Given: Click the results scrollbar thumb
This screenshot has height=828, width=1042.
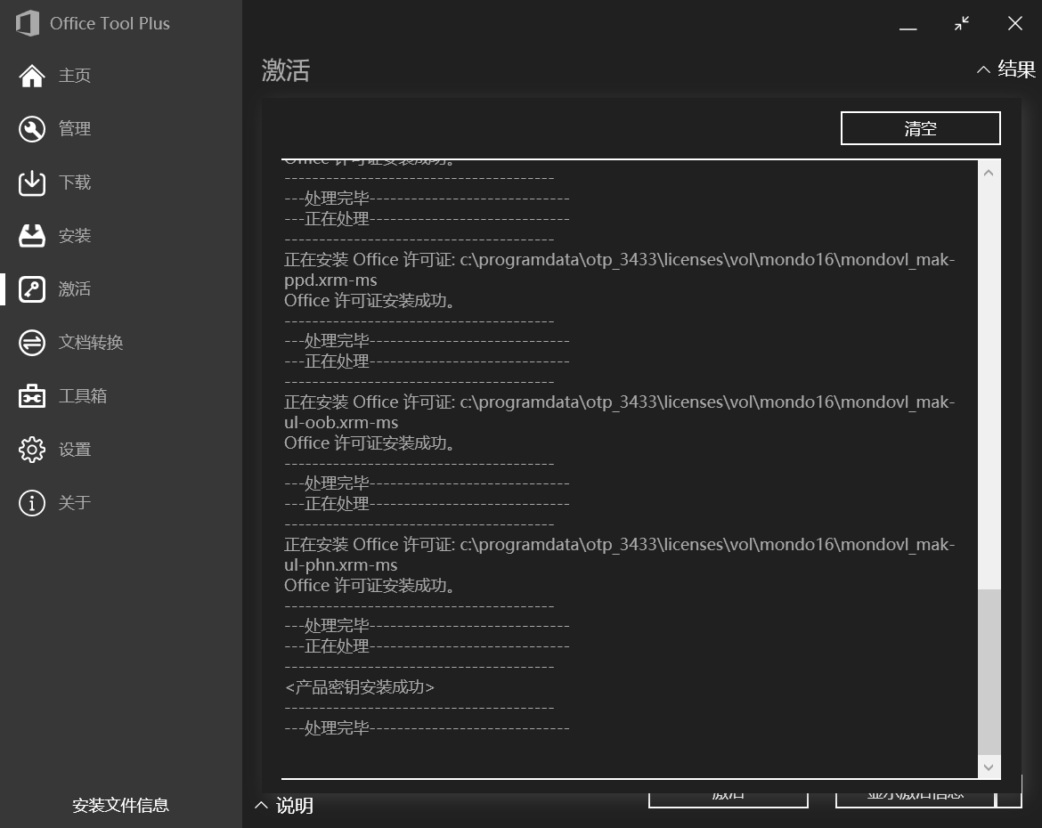Looking at the screenshot, I should pyautogui.click(x=989, y=672).
